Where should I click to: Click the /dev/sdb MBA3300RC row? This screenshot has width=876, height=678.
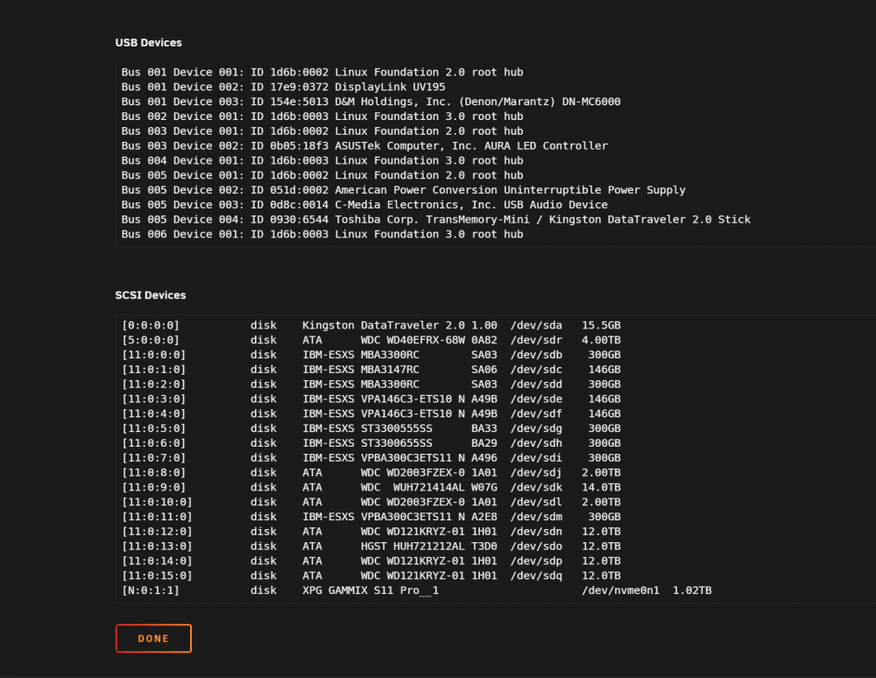pyautogui.click(x=371, y=355)
